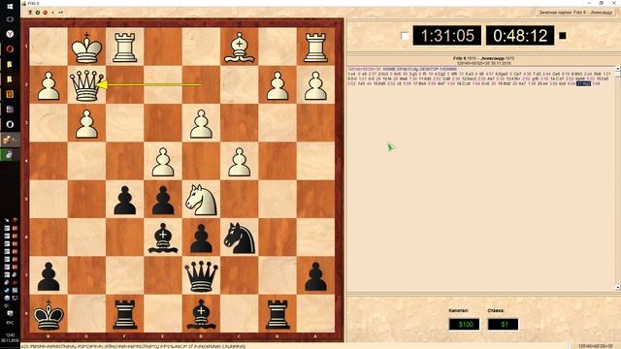Click the capital field showing $100

[464, 325]
